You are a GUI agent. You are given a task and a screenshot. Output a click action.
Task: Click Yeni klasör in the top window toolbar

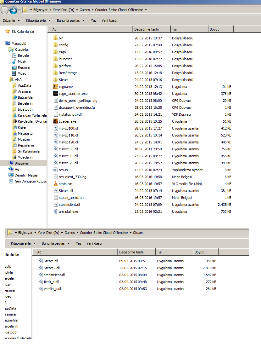click(x=109, y=20)
